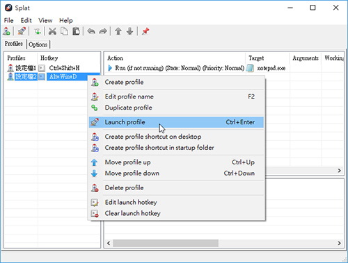Click the bottom scrollbar left arrow

(109, 243)
